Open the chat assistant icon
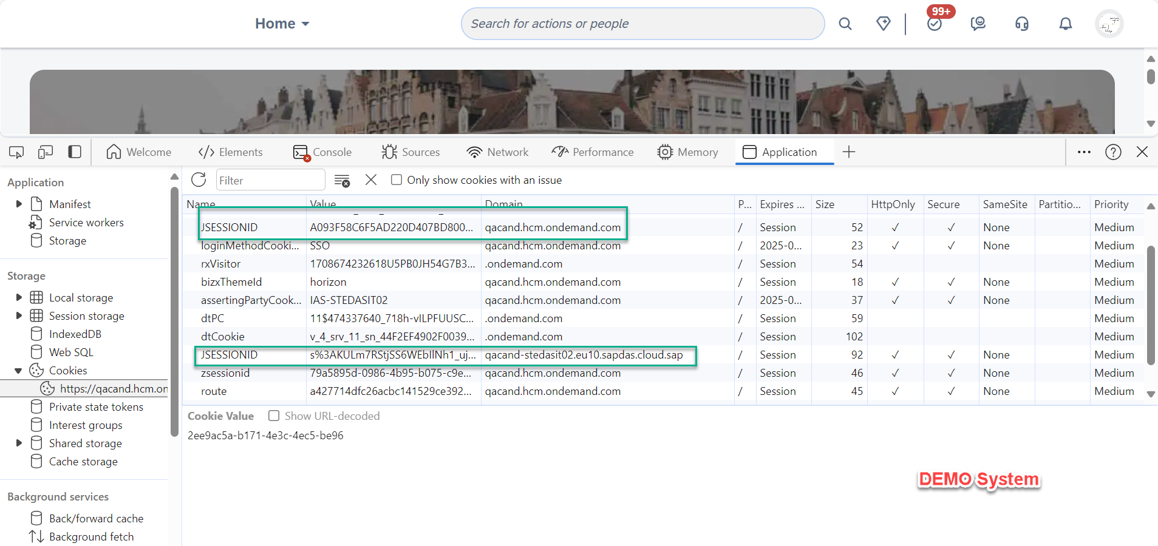 978,24
